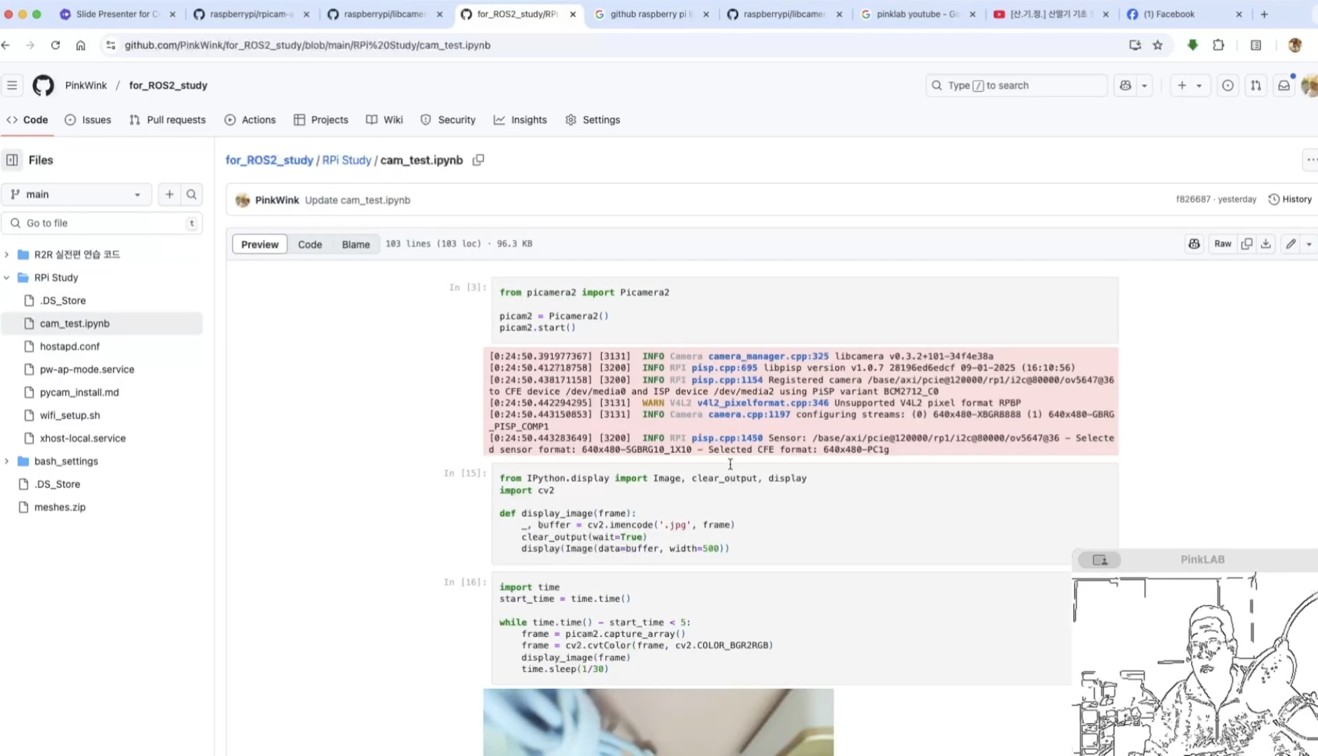Open the main branch dropdown
Viewport: 1318px width, 756px height.
(76, 194)
